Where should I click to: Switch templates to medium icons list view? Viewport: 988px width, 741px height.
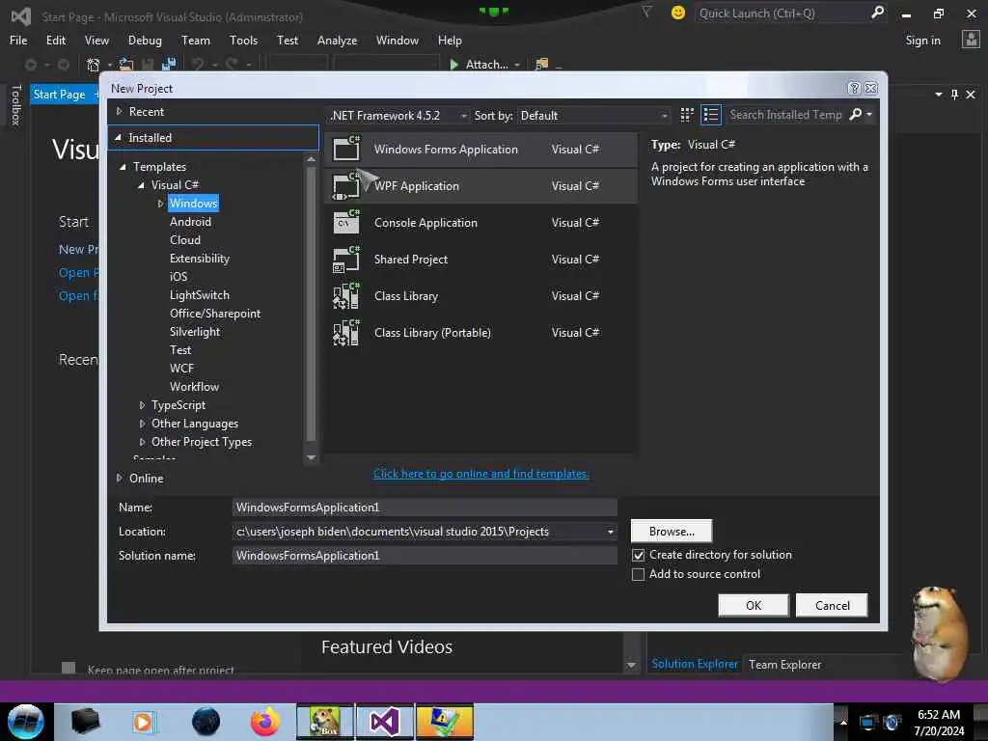(x=711, y=115)
